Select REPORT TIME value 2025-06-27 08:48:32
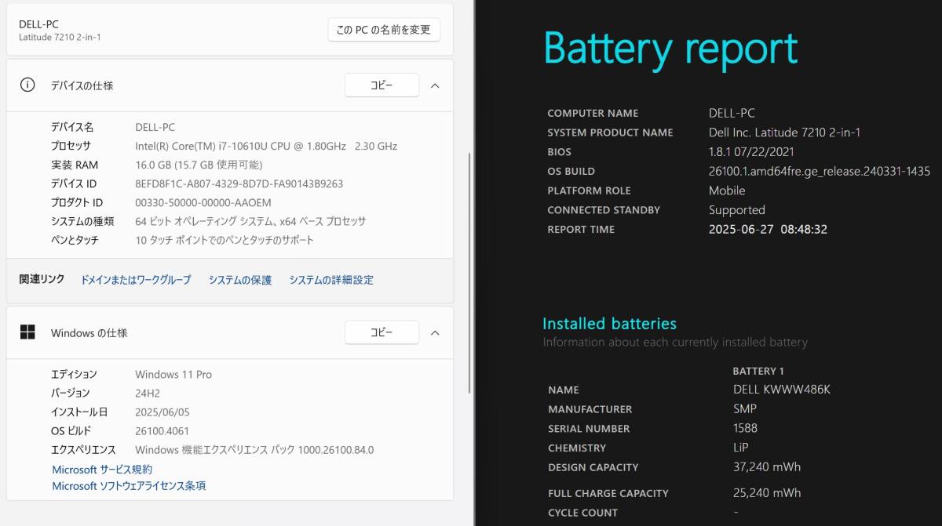Screen dimensions: 942x526 (x=768, y=230)
